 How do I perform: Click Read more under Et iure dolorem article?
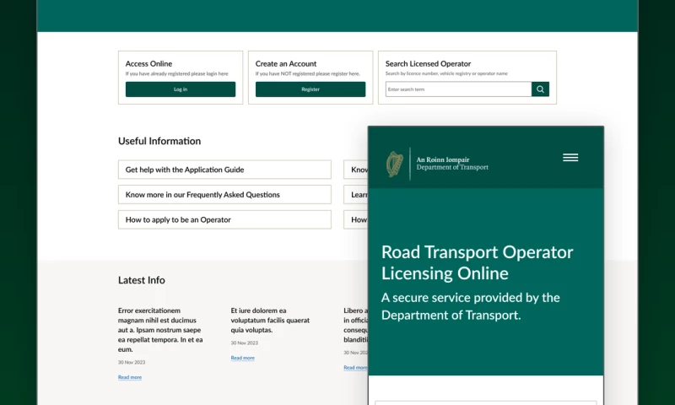pos(242,358)
